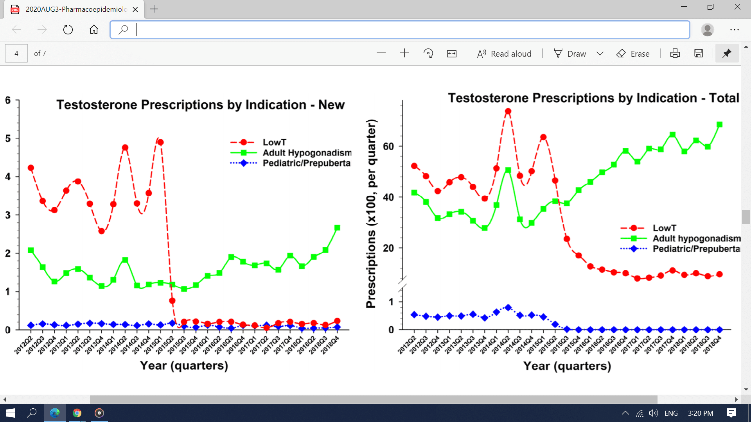Expand the Draw options dropdown
The height and width of the screenshot is (422, 751).
[600, 54]
